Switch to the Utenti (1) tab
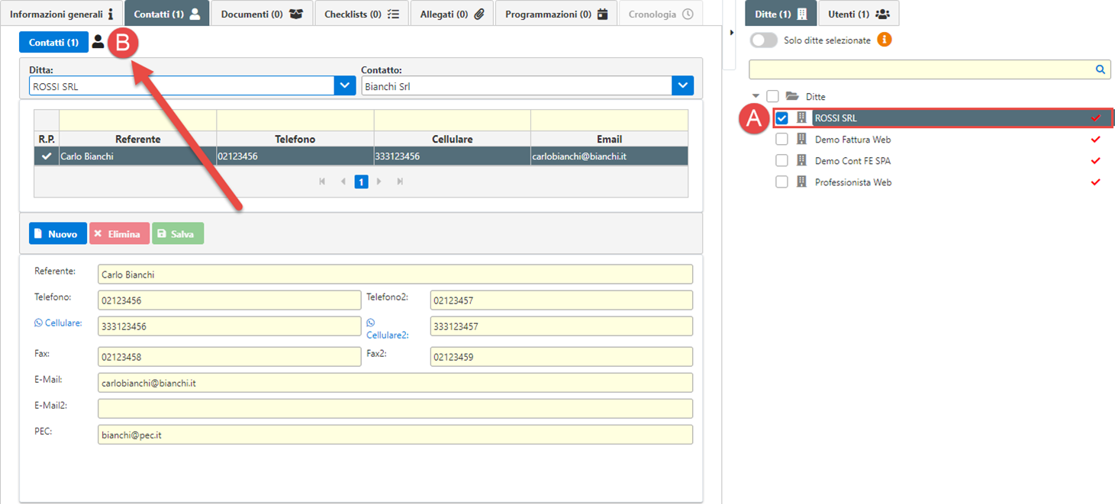Screen dimensions: 1115x504 click(859, 14)
